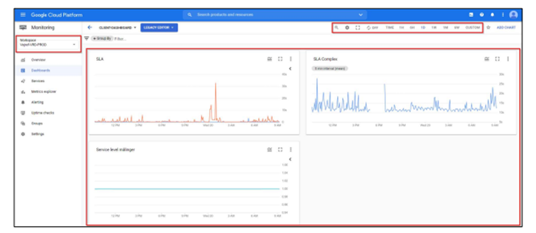This screenshot has height=233, width=536.
Task: Open the Legacy Editor dropdown button
Action: 159,27
